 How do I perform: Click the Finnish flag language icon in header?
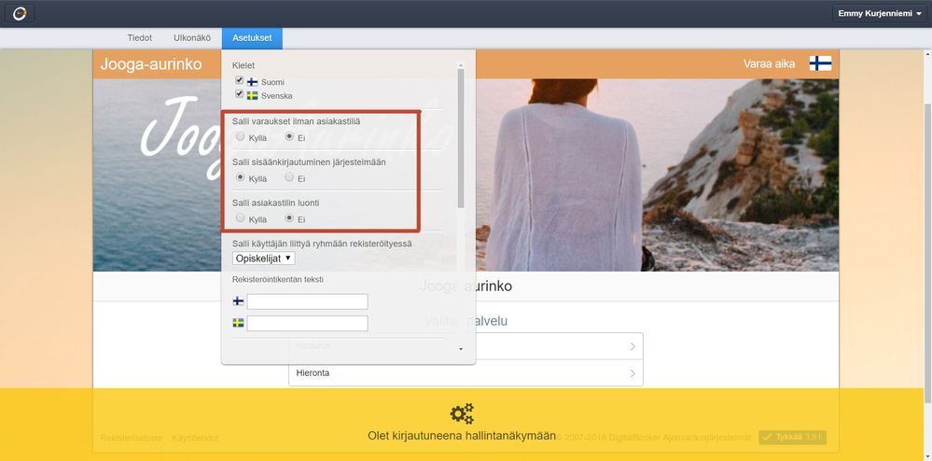click(x=820, y=63)
